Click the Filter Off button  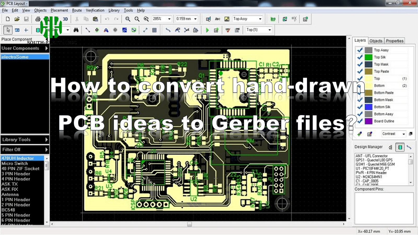tap(25, 150)
